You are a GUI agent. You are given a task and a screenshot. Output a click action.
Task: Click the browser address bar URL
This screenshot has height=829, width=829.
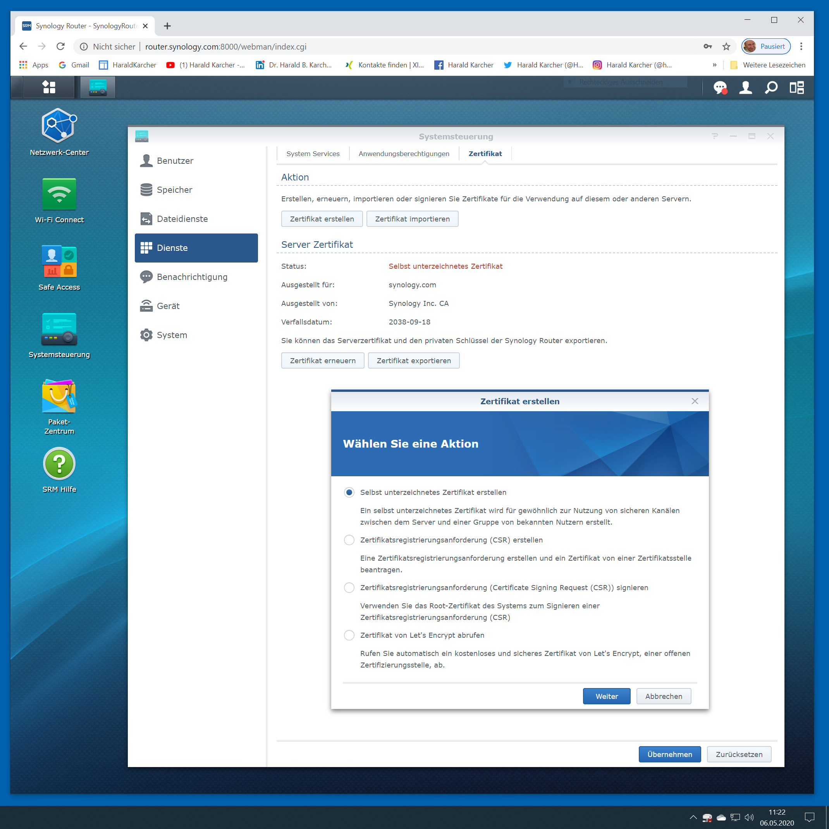tap(226, 47)
